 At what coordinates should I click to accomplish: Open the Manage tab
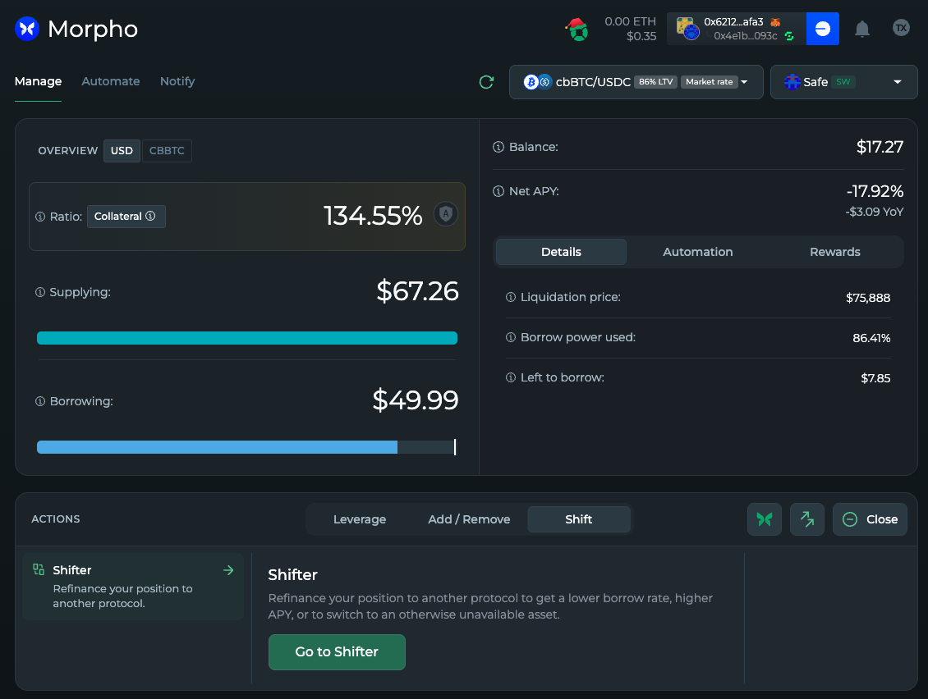point(38,81)
